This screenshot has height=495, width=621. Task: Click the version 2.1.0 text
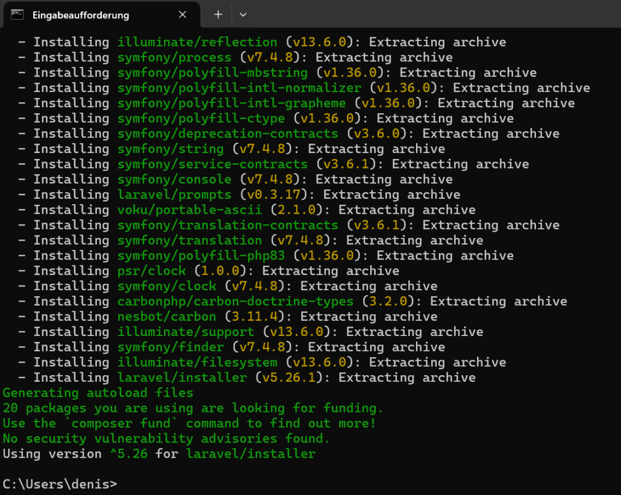click(x=296, y=210)
